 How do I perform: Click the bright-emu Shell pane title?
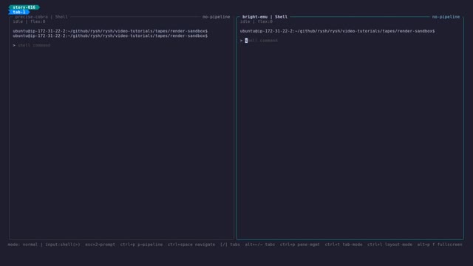pos(265,17)
